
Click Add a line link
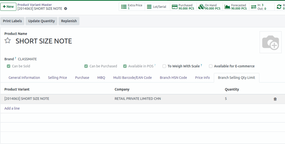(12, 108)
